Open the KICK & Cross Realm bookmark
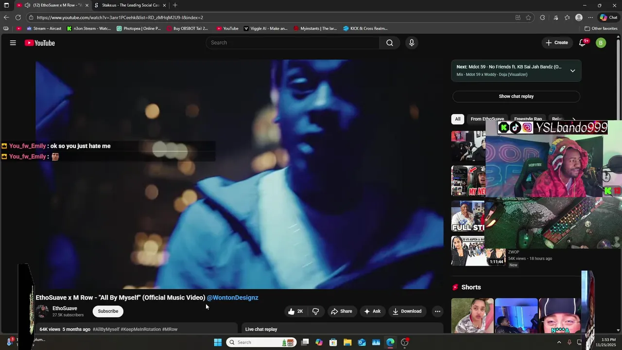Viewport: 622px width, 350px height. point(365,28)
